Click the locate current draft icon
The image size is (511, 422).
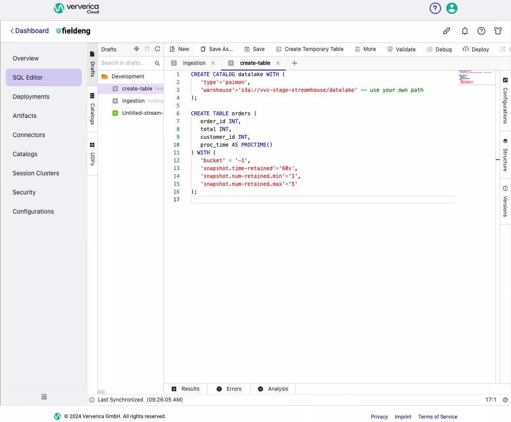pyautogui.click(x=137, y=49)
